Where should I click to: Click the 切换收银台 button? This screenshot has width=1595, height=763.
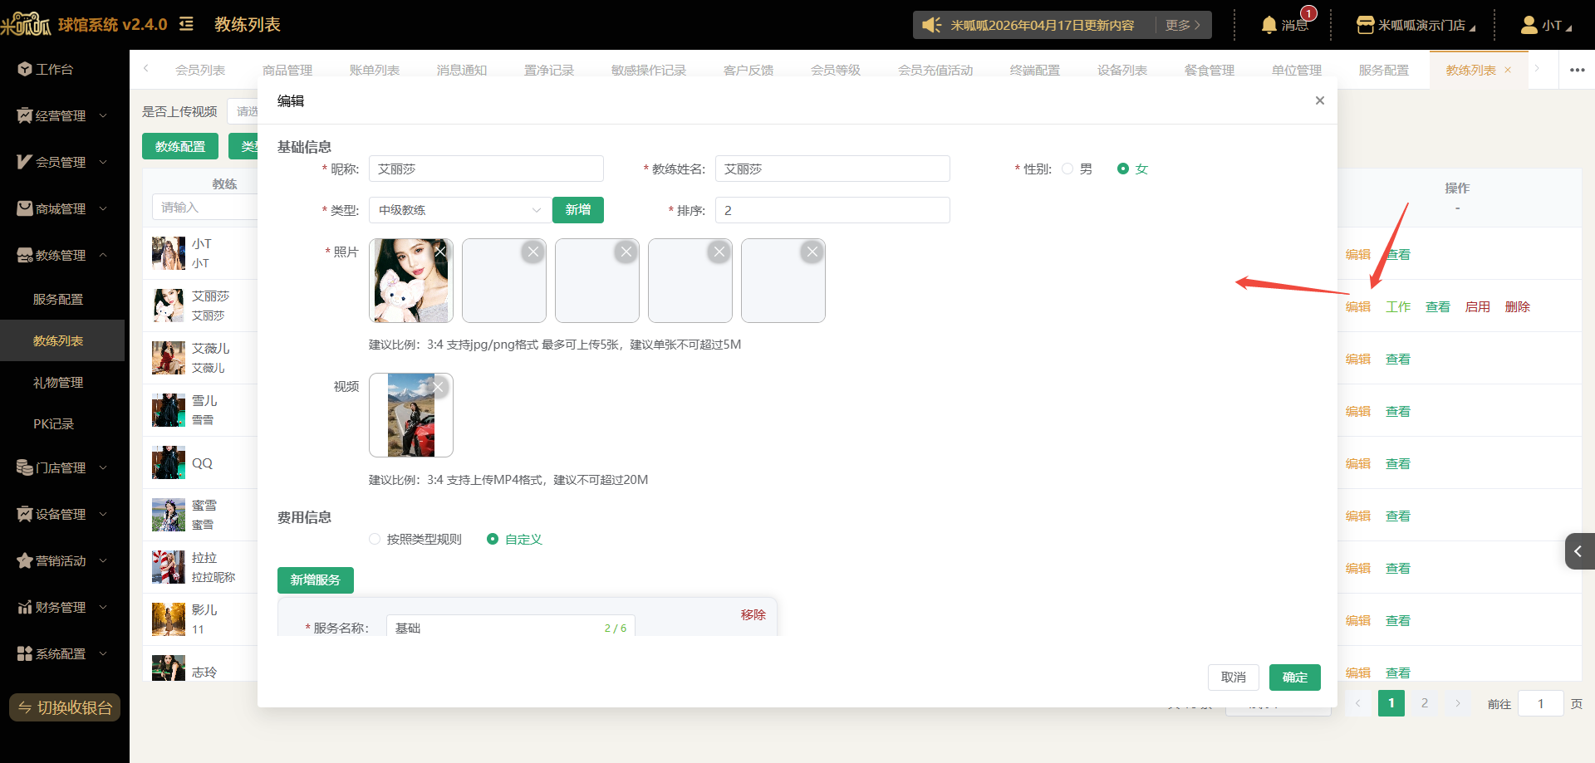click(65, 707)
